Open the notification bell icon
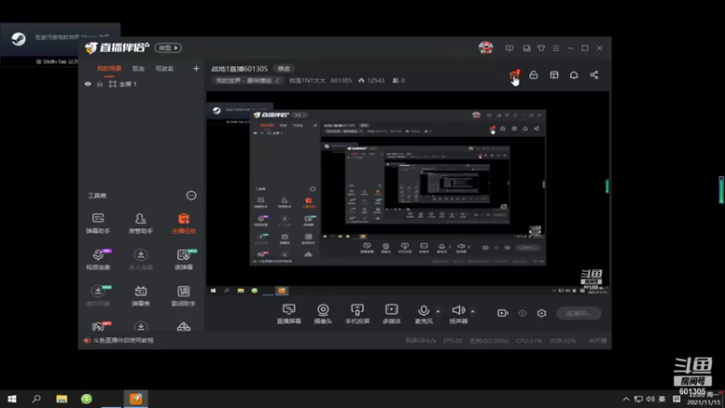The height and width of the screenshot is (408, 725). (x=574, y=75)
